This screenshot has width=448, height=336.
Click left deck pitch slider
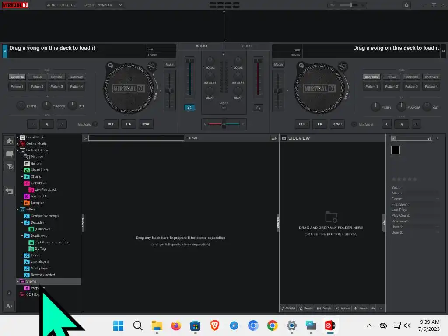tap(170, 91)
